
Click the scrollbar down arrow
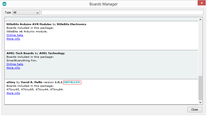click(200, 103)
